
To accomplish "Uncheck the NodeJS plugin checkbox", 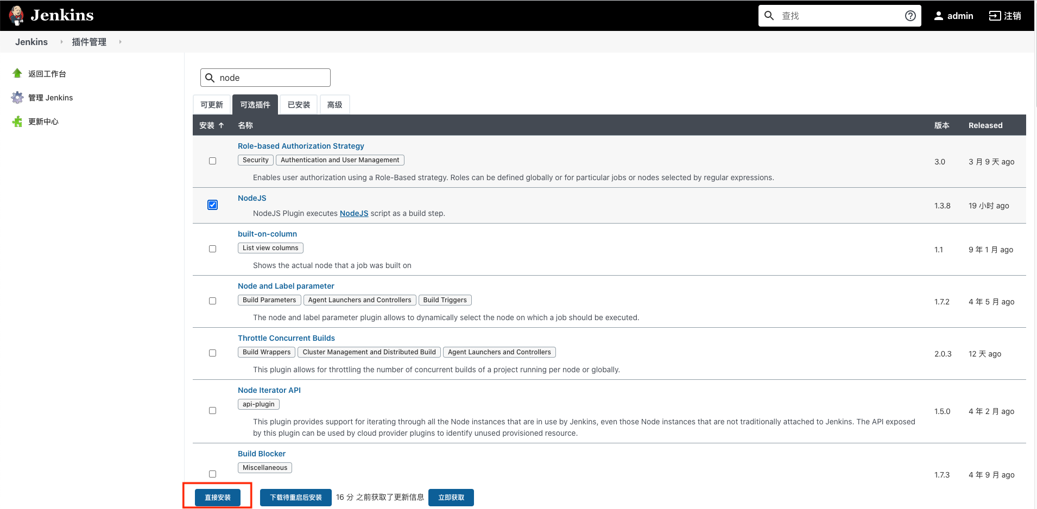I will click(212, 205).
